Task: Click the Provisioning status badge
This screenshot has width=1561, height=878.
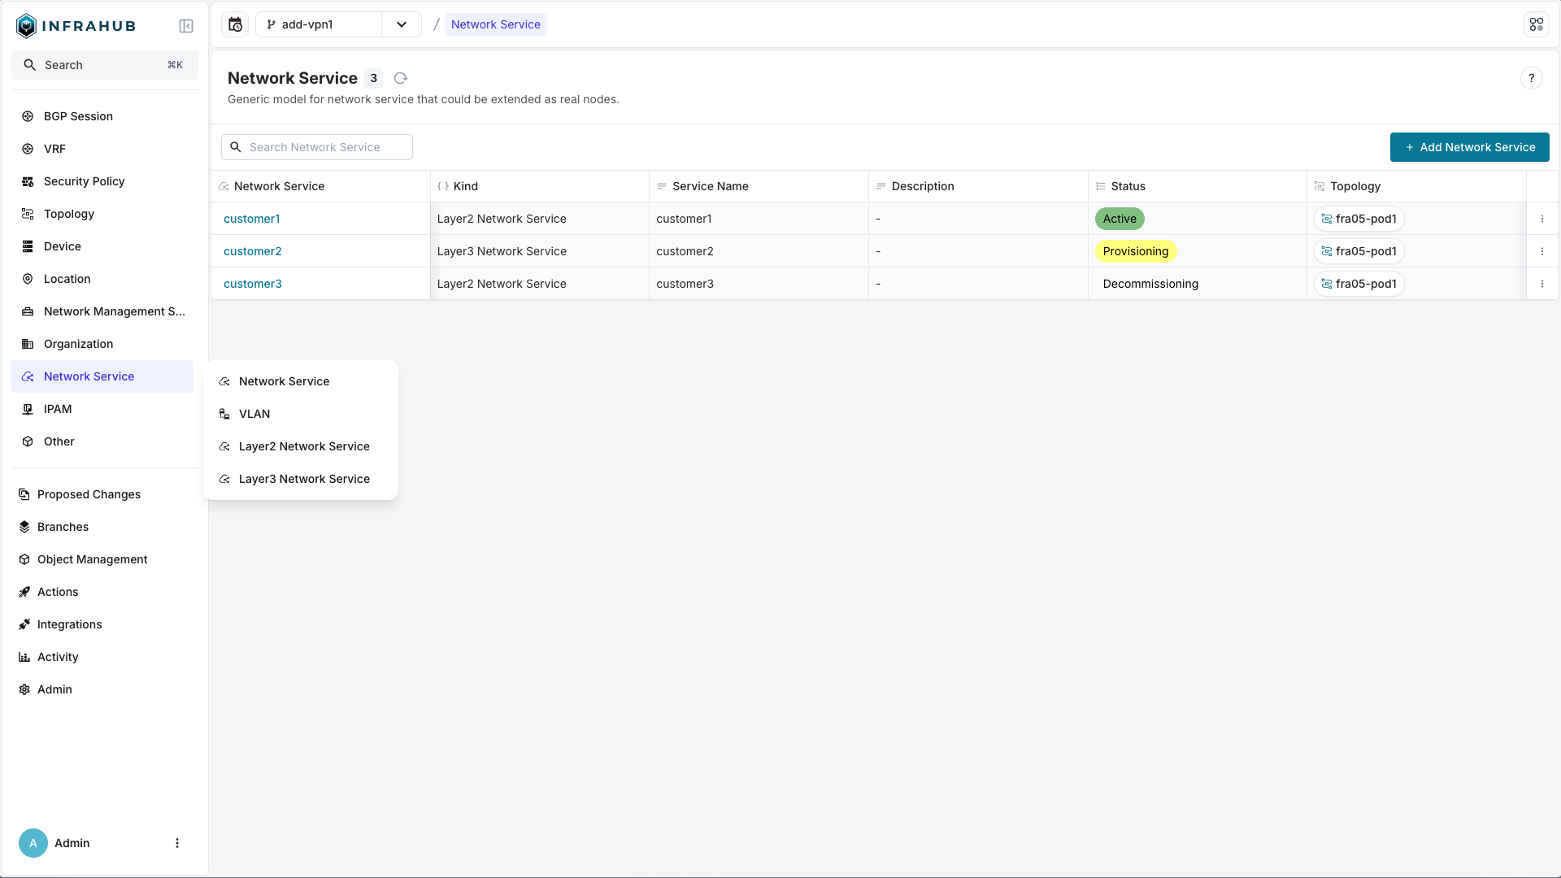Action: [1136, 251]
